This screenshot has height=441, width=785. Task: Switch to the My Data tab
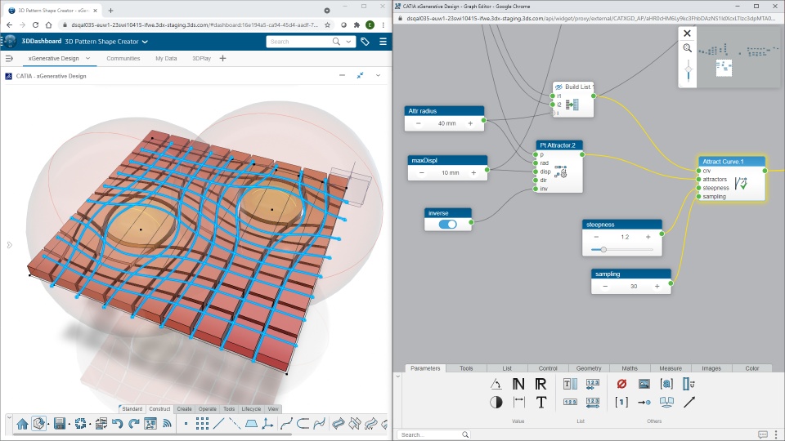pos(166,59)
